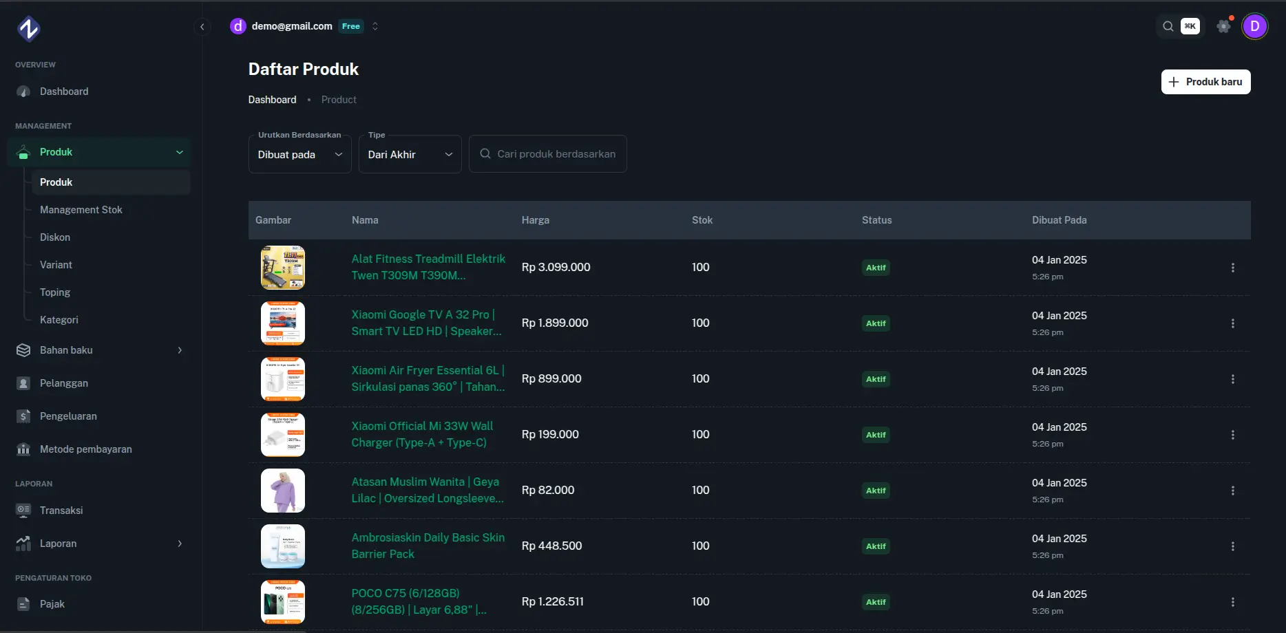Click the app logo in sidebar
The height and width of the screenshot is (633, 1286).
tap(28, 29)
